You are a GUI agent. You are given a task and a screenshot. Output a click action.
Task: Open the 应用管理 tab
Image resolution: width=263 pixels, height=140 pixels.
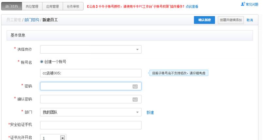click(52, 7)
